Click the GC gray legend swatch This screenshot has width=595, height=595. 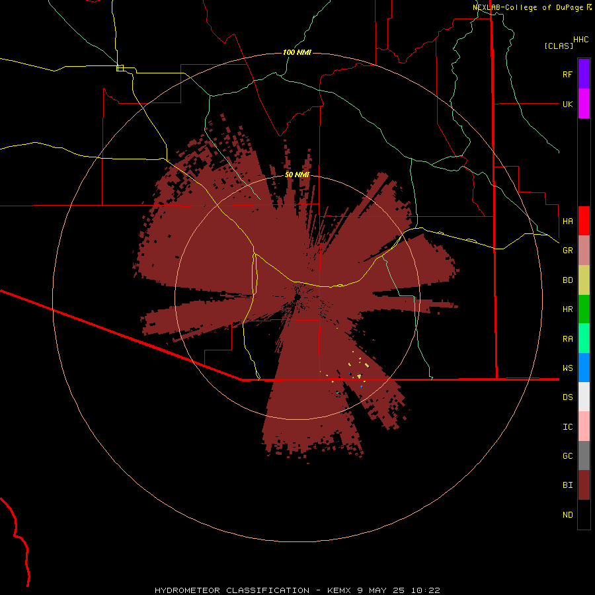[x=584, y=456]
